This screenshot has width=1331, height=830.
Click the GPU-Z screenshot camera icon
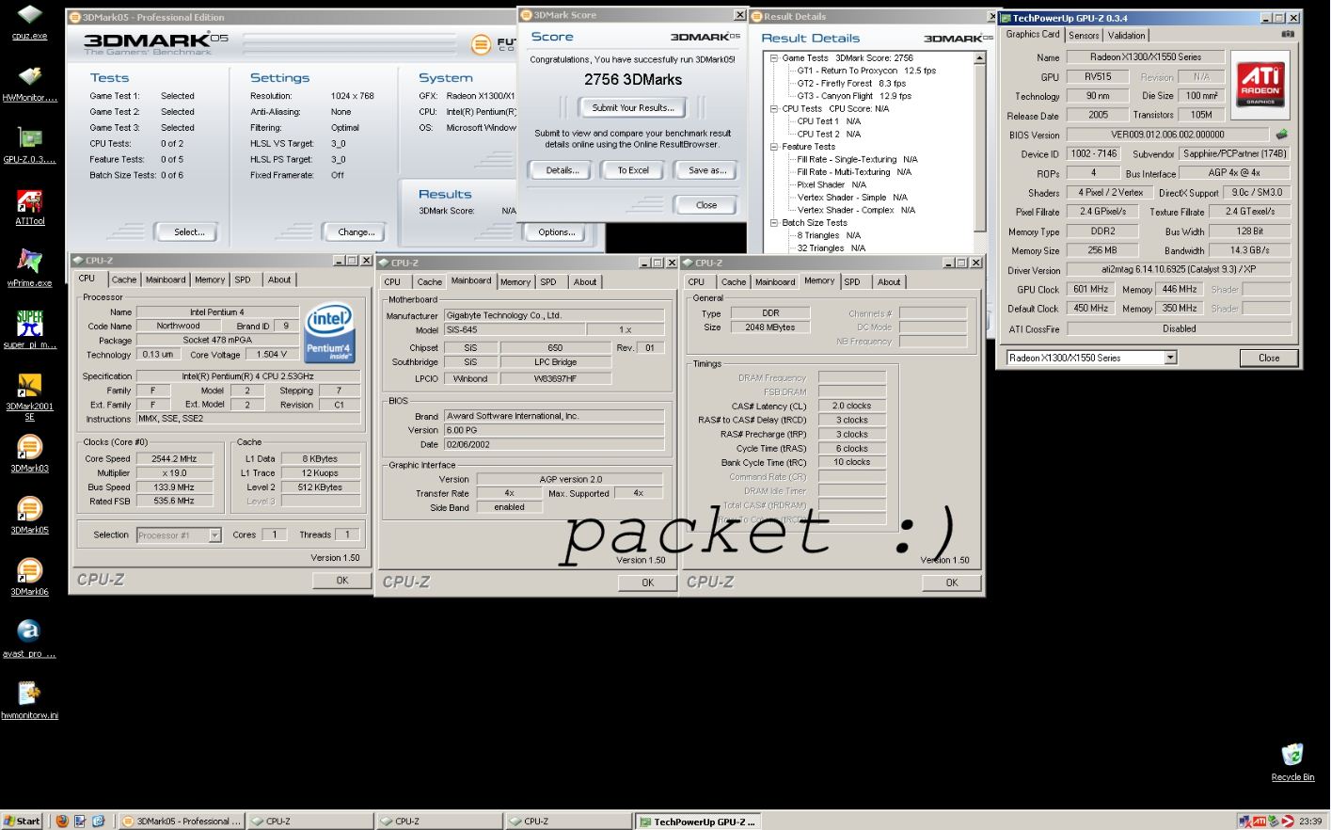(x=1287, y=35)
